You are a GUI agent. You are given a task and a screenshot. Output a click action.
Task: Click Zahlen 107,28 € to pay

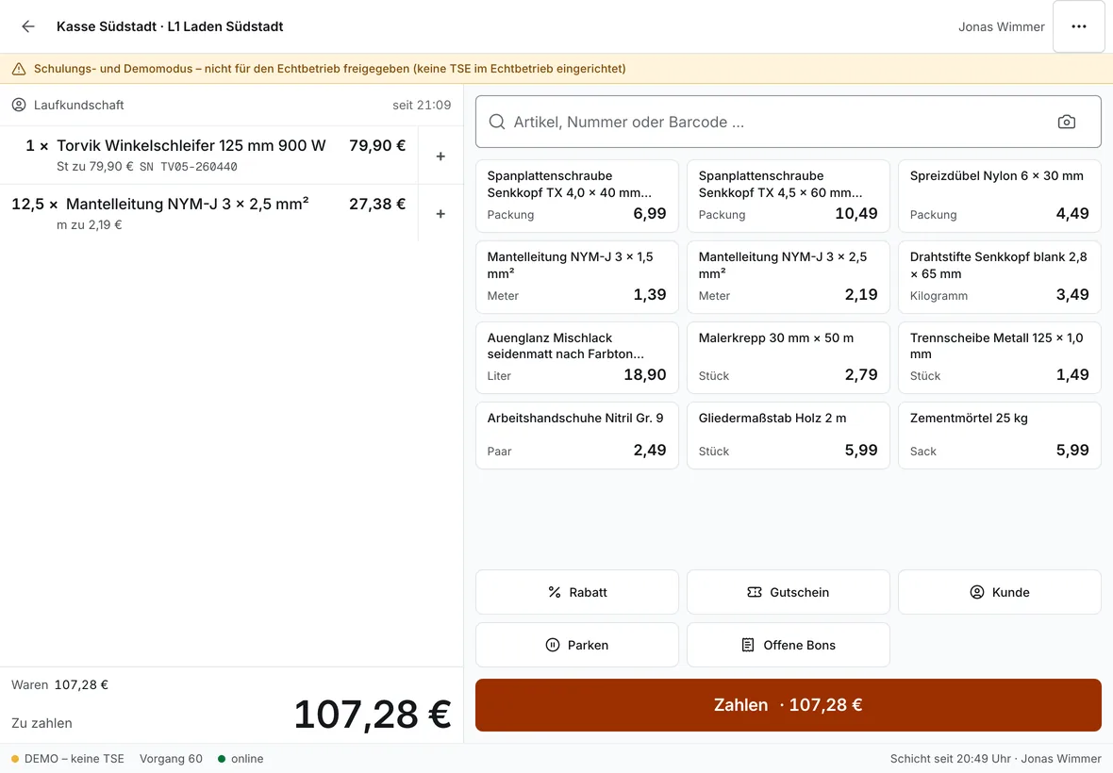pos(788,705)
